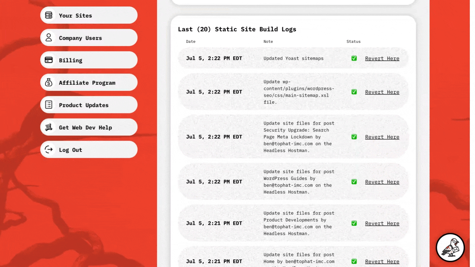Click the green status check for Updated Yoast sitemaps
The image size is (475, 267).
(x=354, y=58)
